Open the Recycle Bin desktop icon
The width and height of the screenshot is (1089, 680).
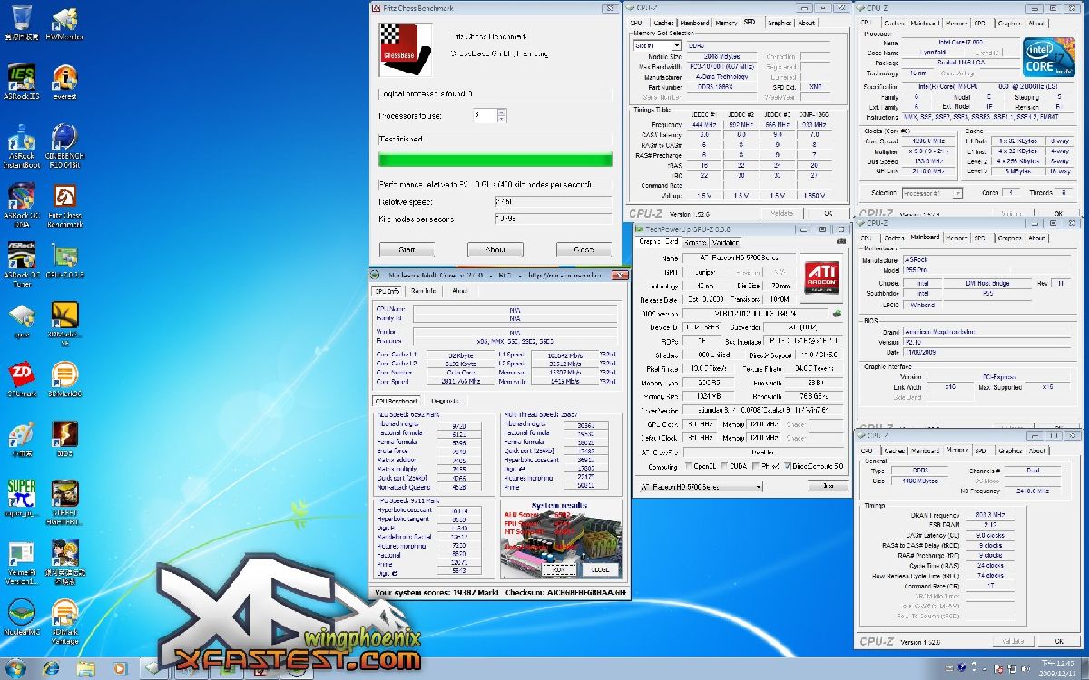21,23
